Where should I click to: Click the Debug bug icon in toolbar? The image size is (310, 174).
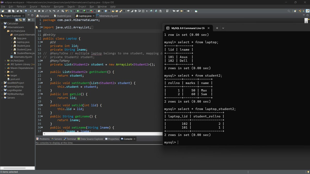(71, 11)
